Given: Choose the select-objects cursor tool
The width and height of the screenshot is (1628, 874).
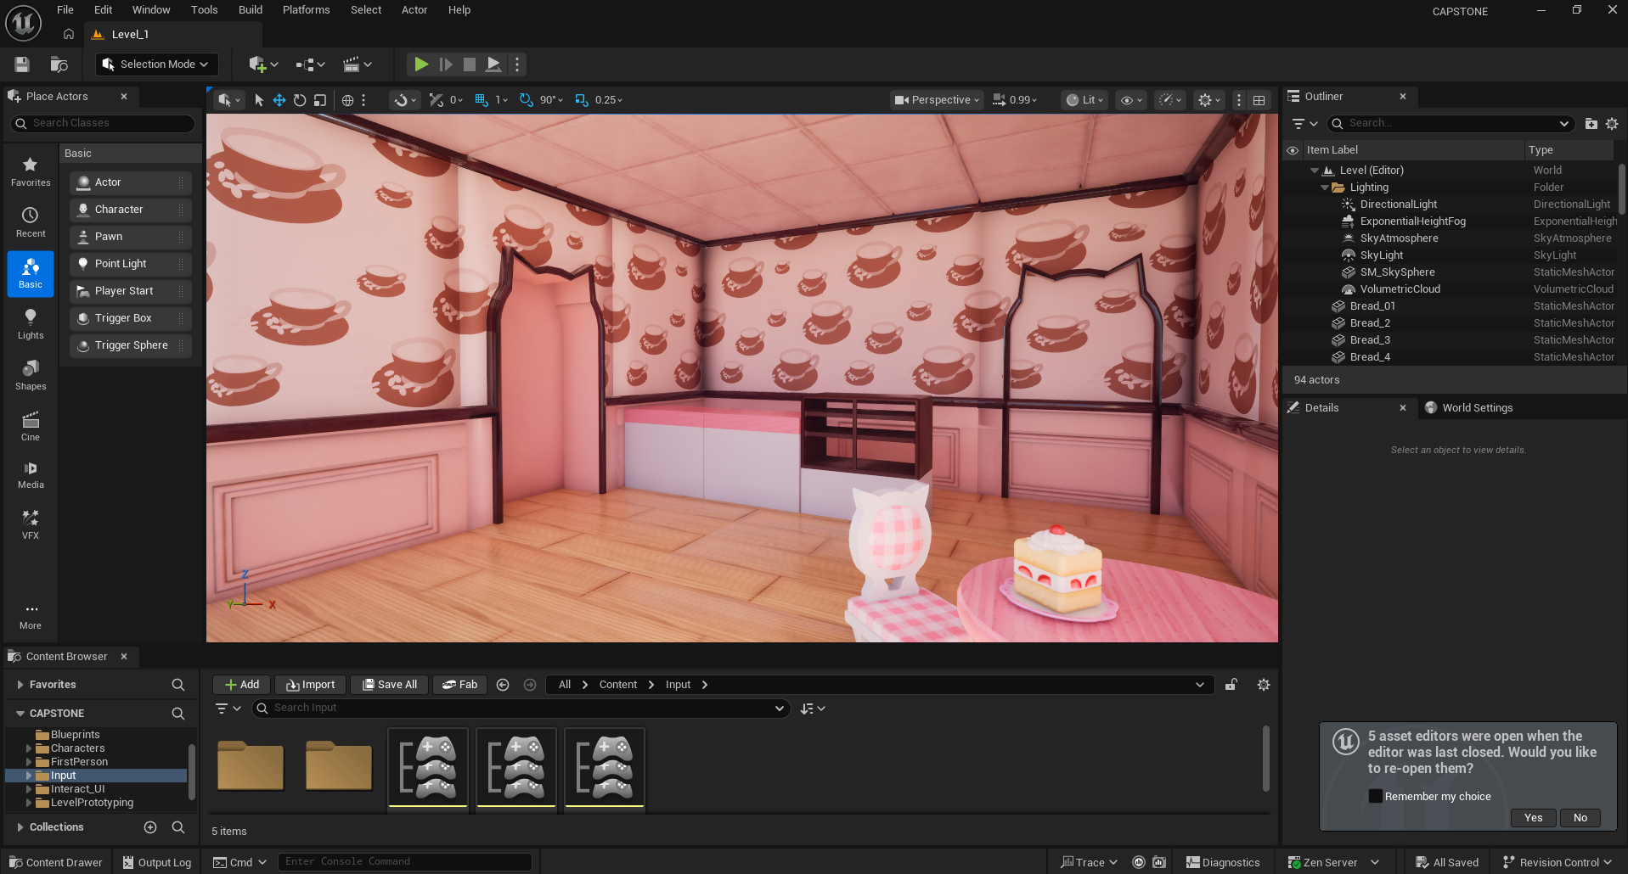Looking at the screenshot, I should coord(259,100).
